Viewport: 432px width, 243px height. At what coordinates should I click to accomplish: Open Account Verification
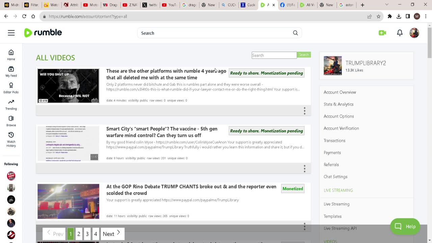point(341,128)
